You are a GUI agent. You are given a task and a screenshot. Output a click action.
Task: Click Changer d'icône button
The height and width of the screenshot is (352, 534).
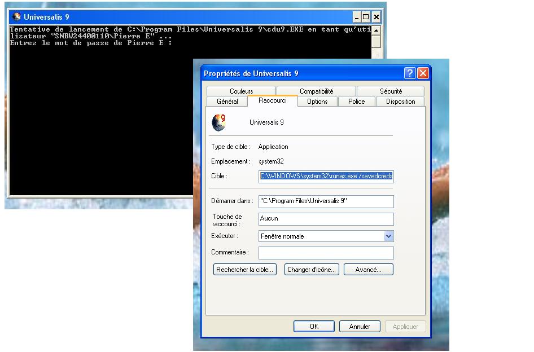(x=312, y=270)
